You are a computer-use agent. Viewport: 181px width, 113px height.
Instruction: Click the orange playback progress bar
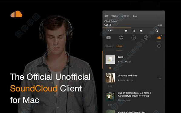117,27
